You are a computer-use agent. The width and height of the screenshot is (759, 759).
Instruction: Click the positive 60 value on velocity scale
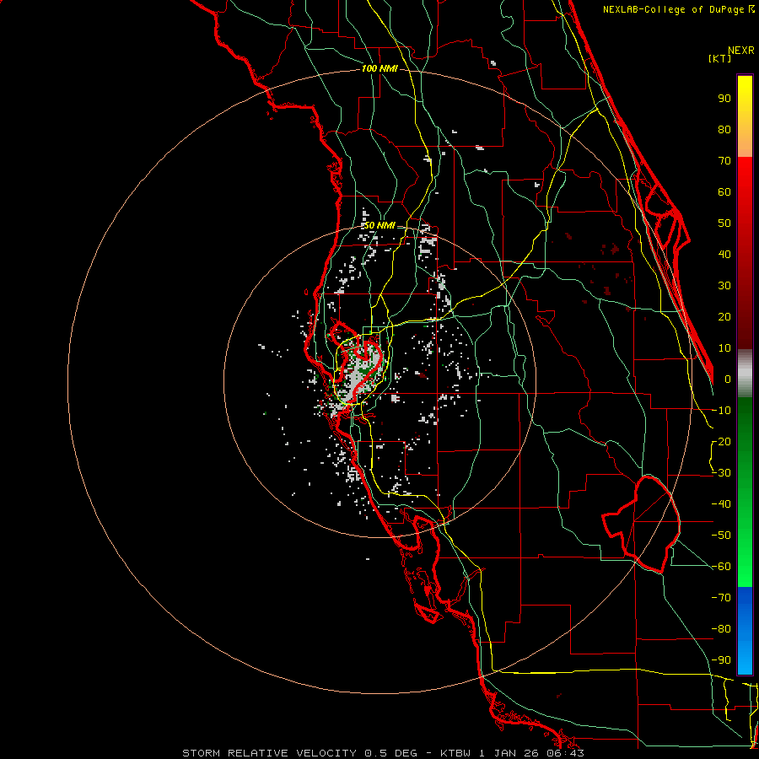pos(724,191)
